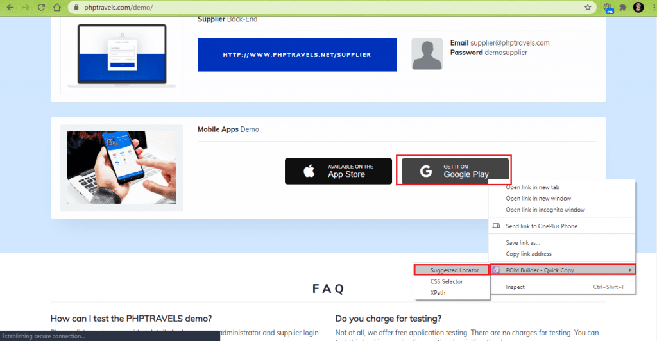
Task: Click the FAQ heading
Action: (328, 288)
